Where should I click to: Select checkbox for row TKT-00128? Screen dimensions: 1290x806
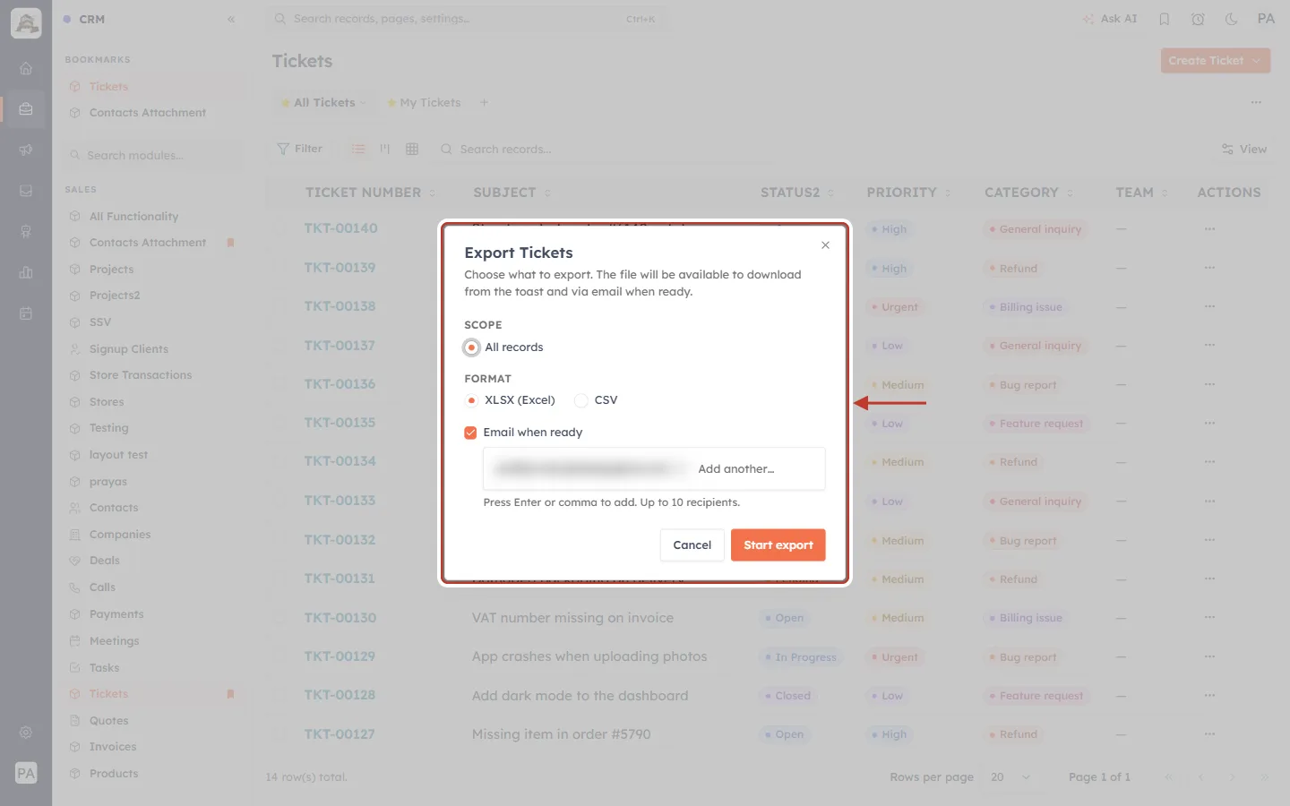[281, 696]
